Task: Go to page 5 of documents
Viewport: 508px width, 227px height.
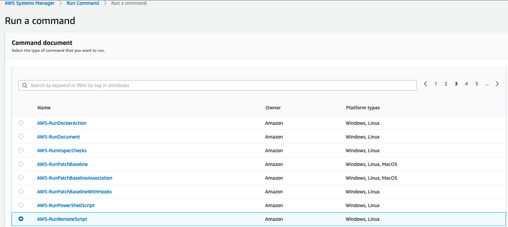Action: (477, 84)
